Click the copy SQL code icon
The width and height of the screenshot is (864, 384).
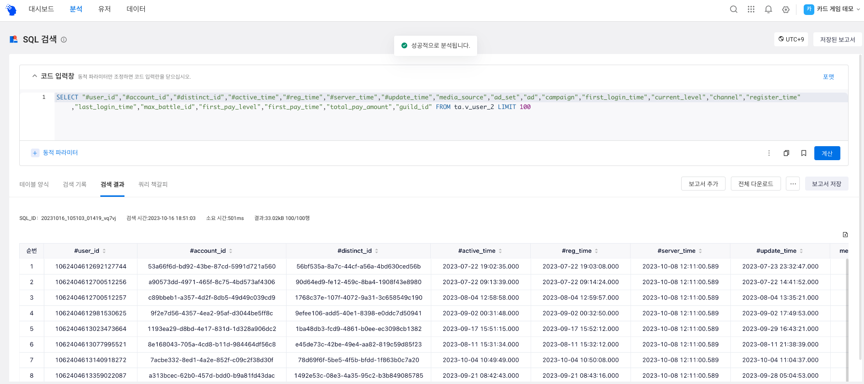click(786, 153)
